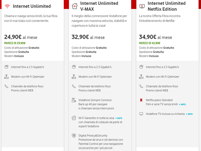
Task: Select the Internet Unlimited plan title
Action: (x=32, y=6)
